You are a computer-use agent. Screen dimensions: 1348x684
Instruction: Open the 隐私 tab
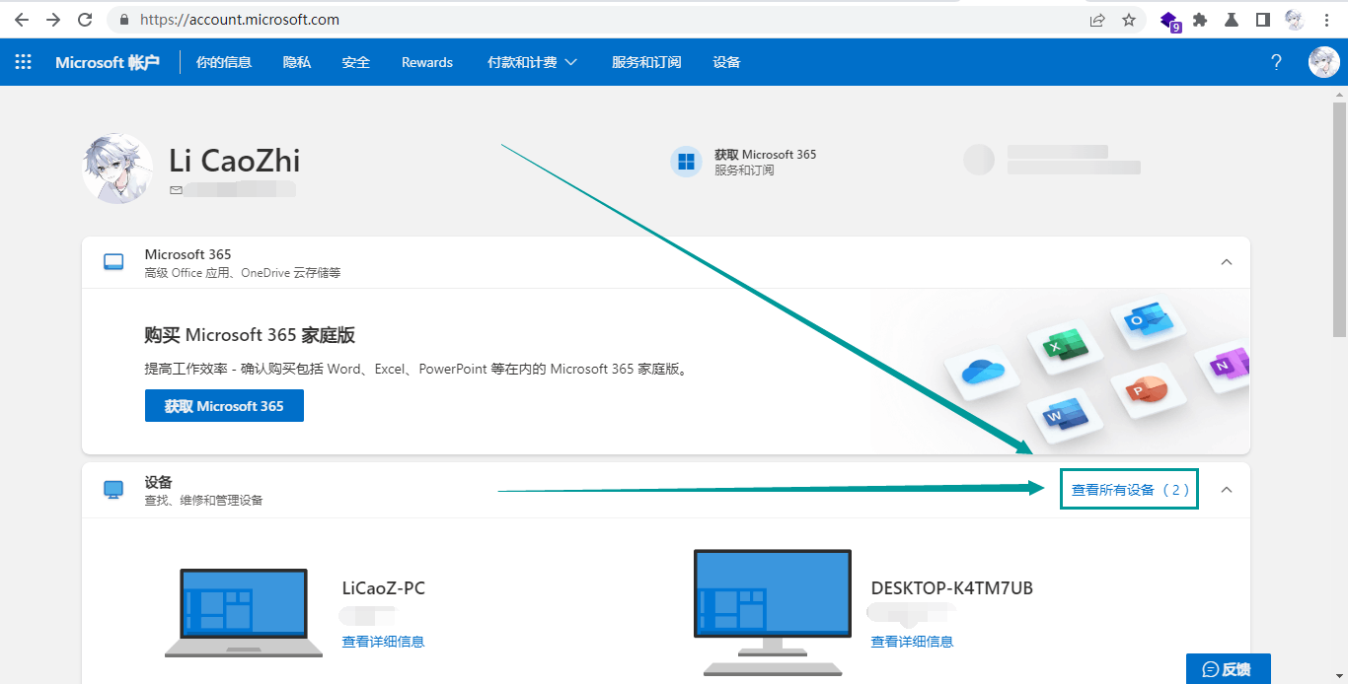click(297, 62)
